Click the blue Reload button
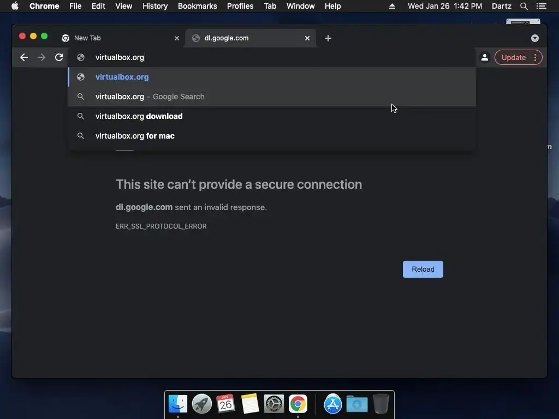This screenshot has width=559, height=419. pyautogui.click(x=423, y=270)
